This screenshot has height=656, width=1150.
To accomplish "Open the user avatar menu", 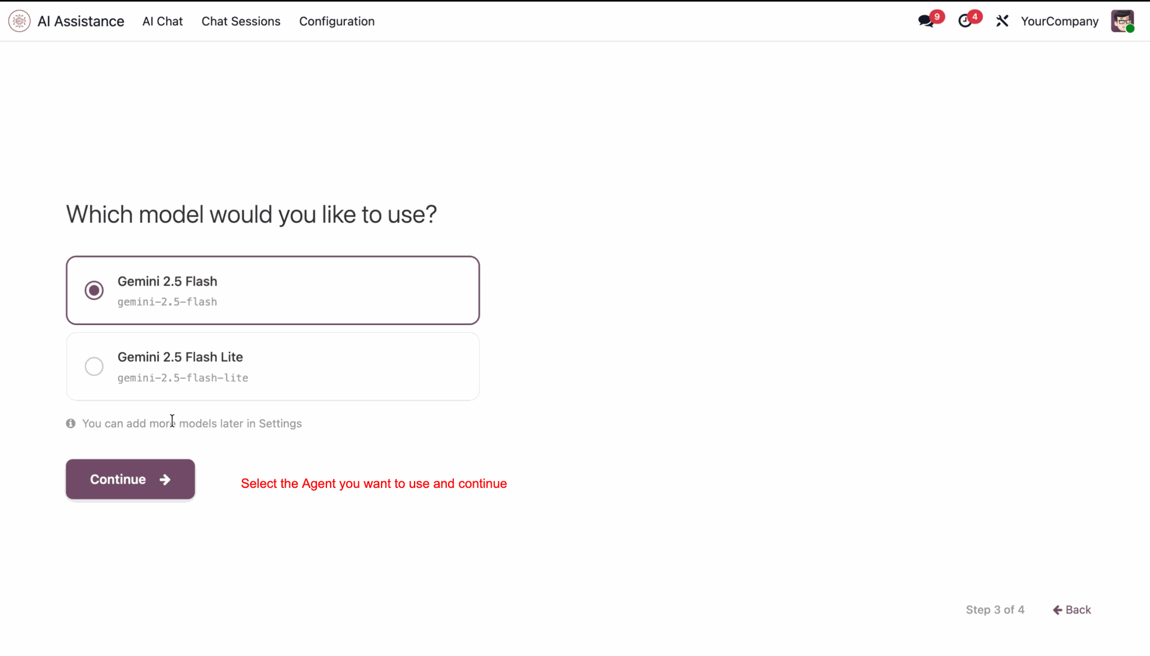I will point(1122,22).
